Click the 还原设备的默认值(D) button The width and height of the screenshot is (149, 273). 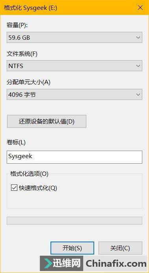point(47,121)
